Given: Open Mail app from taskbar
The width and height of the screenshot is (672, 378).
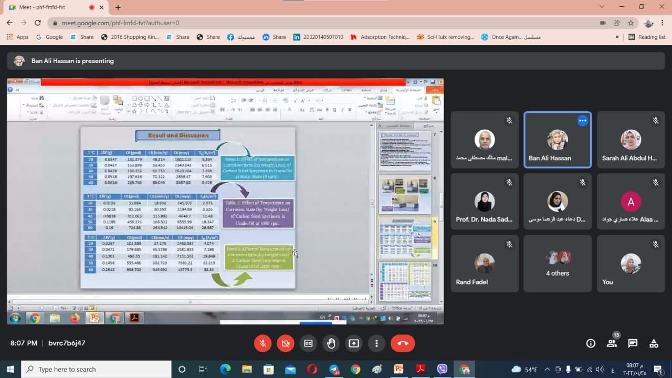Looking at the screenshot, I should (x=290, y=369).
